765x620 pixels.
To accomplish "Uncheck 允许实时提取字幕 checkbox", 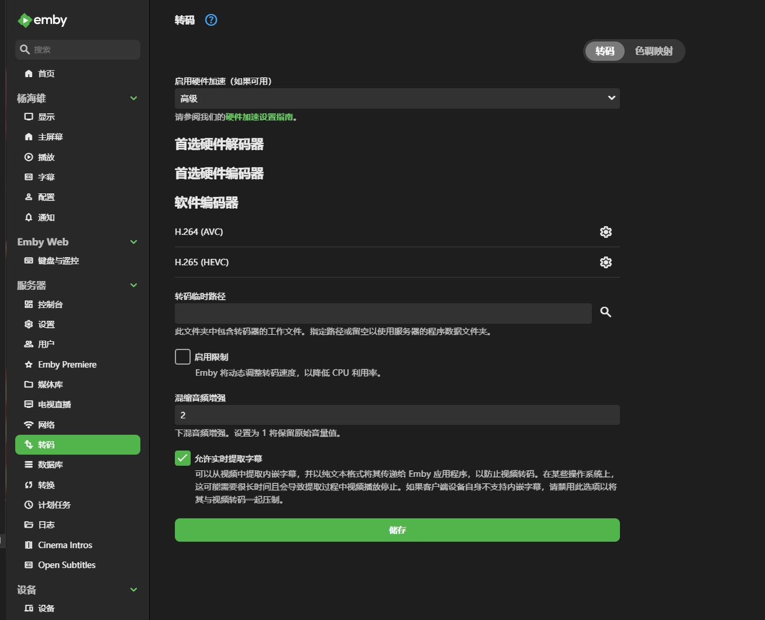I will 182,458.
